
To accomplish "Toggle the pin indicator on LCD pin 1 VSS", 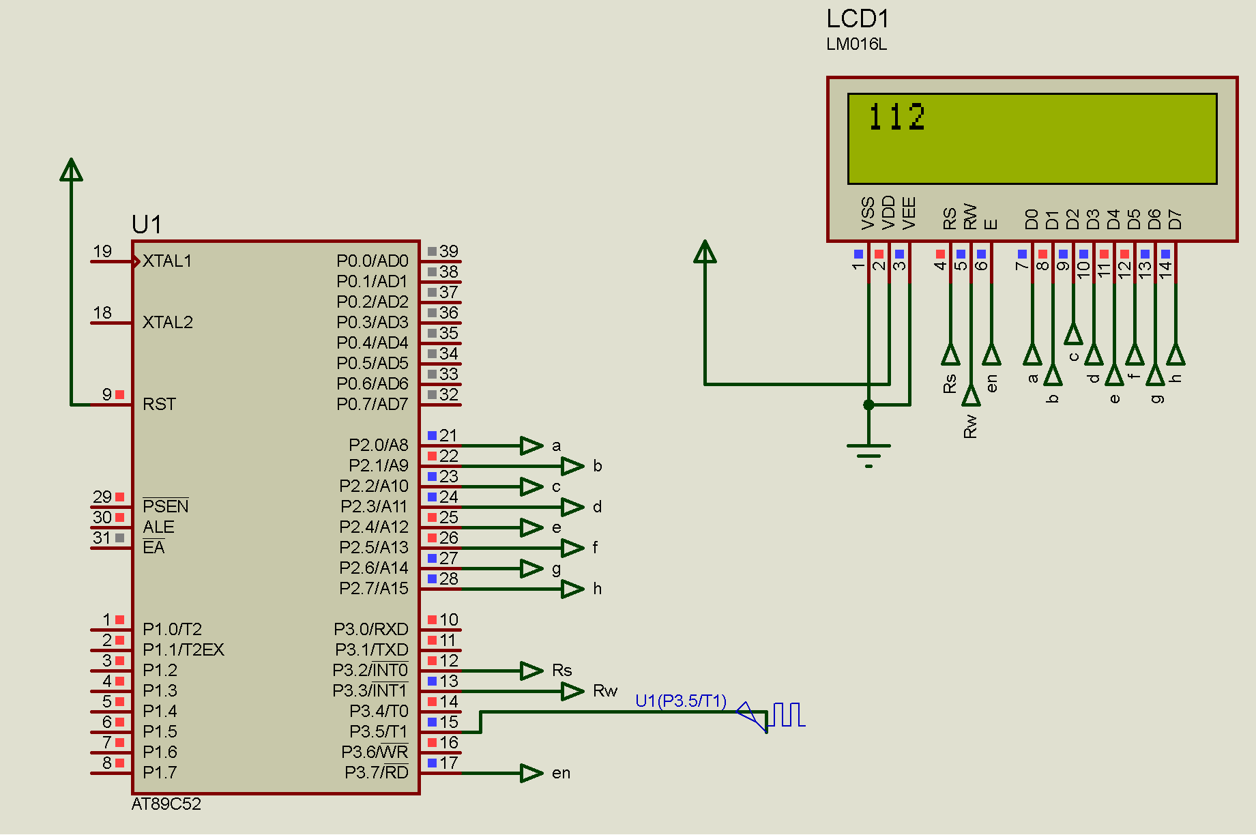I will point(860,252).
